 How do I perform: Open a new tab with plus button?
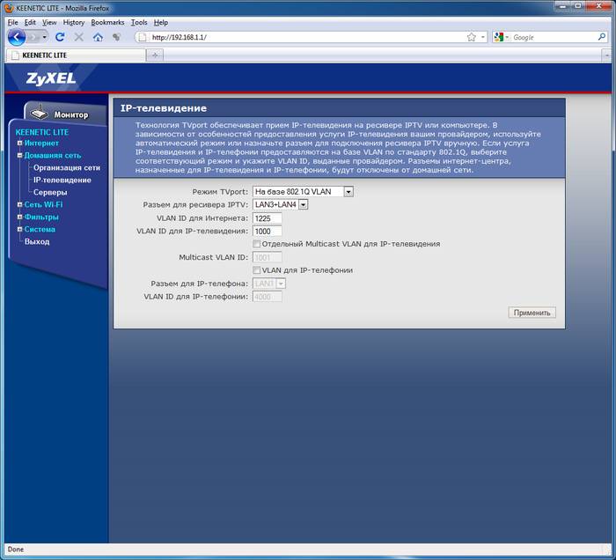pyautogui.click(x=156, y=55)
